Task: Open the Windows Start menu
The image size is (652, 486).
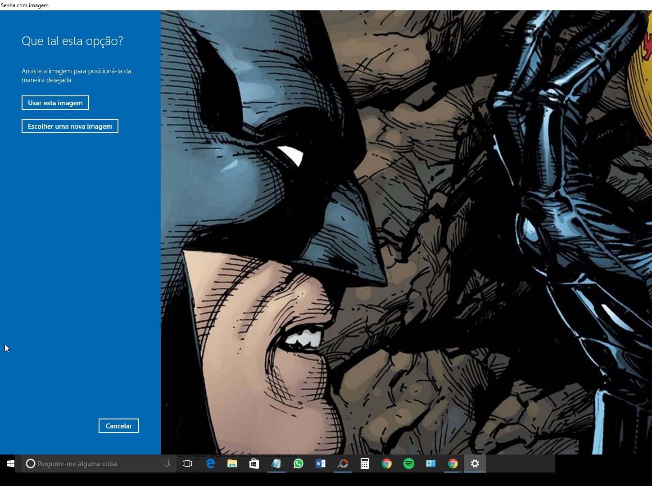Action: pos(11,463)
